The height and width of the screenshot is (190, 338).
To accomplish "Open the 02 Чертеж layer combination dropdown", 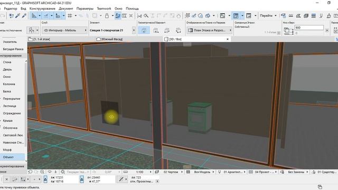I will [173, 172].
